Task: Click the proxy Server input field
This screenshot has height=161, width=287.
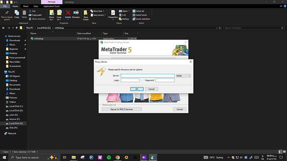Action: (148, 76)
